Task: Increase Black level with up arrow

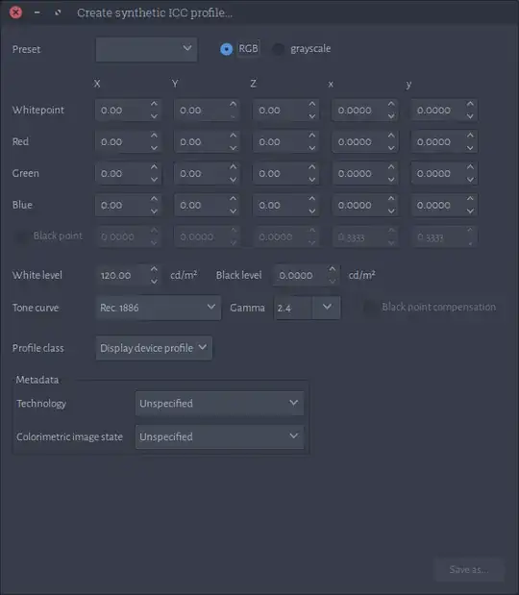Action: click(x=333, y=269)
